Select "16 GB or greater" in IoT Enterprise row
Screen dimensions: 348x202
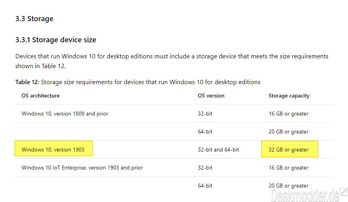click(289, 168)
